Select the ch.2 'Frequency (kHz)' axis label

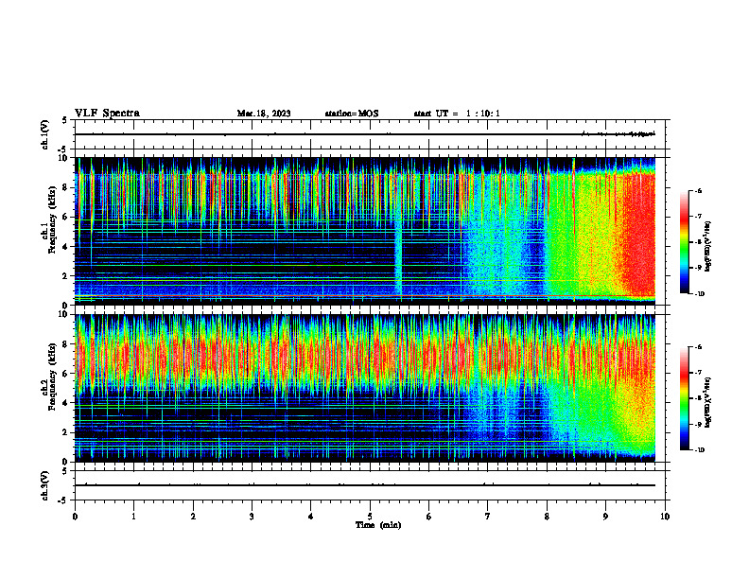coord(52,376)
